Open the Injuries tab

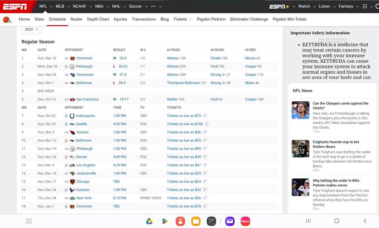(121, 19)
